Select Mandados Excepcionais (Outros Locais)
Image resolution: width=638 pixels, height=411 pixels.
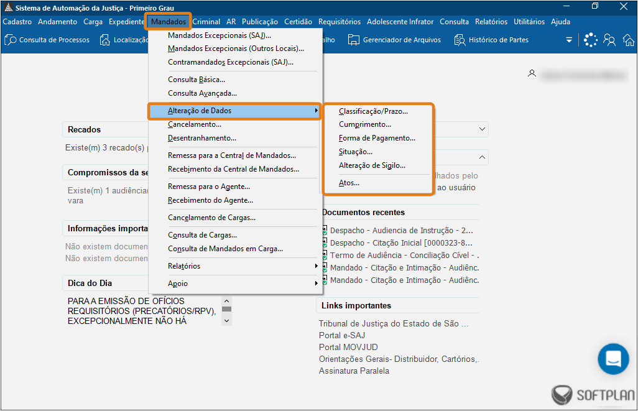[235, 48]
